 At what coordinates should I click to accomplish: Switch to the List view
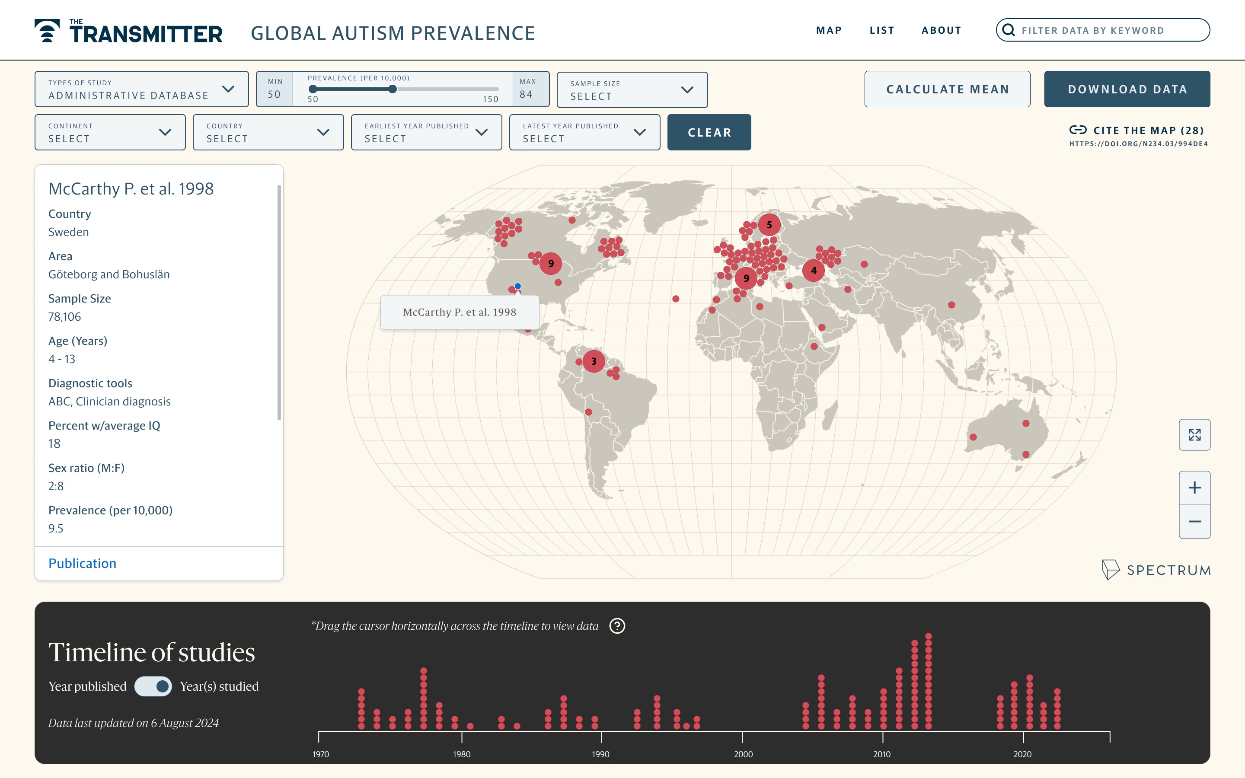click(x=882, y=30)
